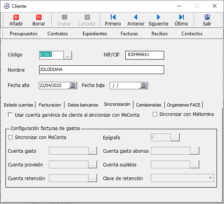Check Sincronizar con MsNomina

(x=155, y=114)
